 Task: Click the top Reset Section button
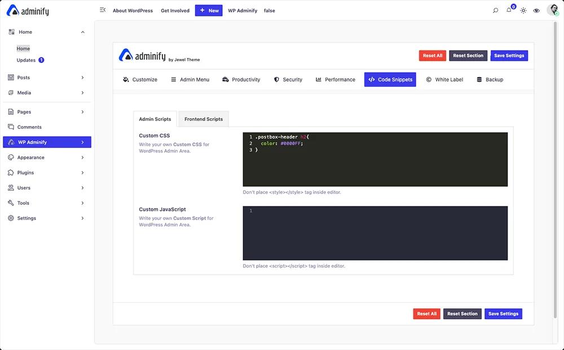point(468,56)
